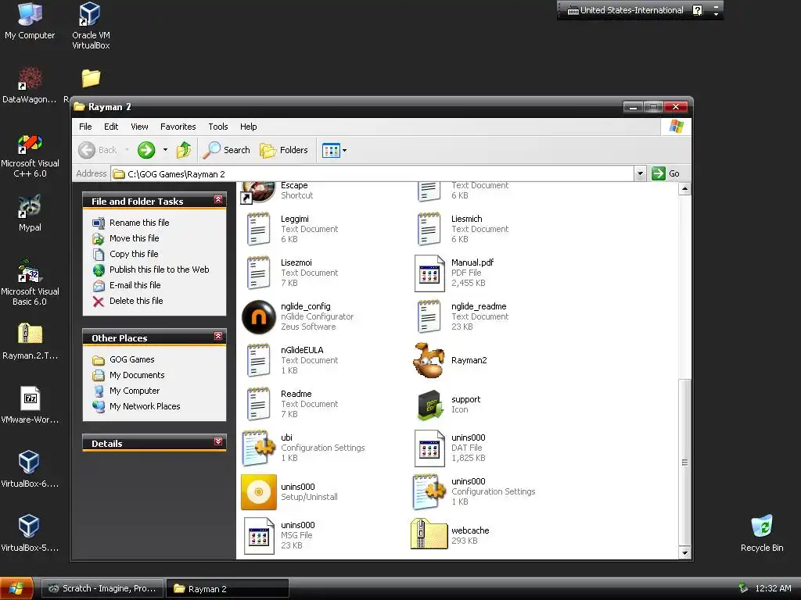Select the DataWagon desktop shortcut

(30, 84)
